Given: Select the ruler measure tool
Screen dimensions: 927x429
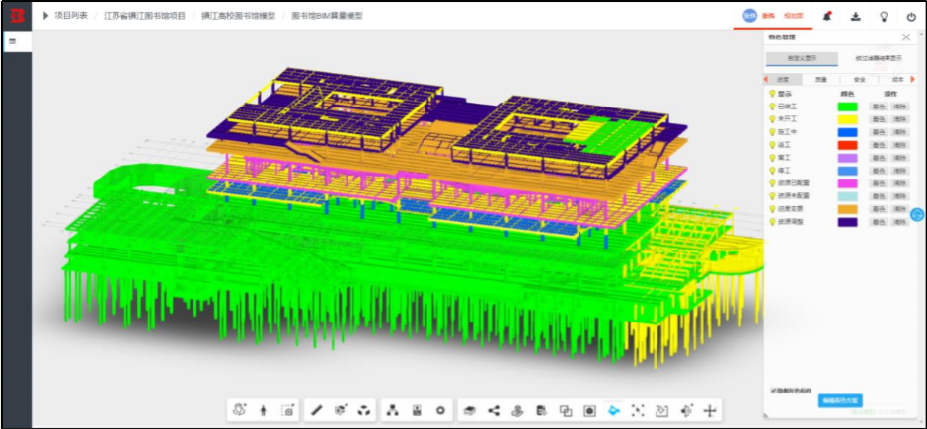Looking at the screenshot, I should point(316,410).
